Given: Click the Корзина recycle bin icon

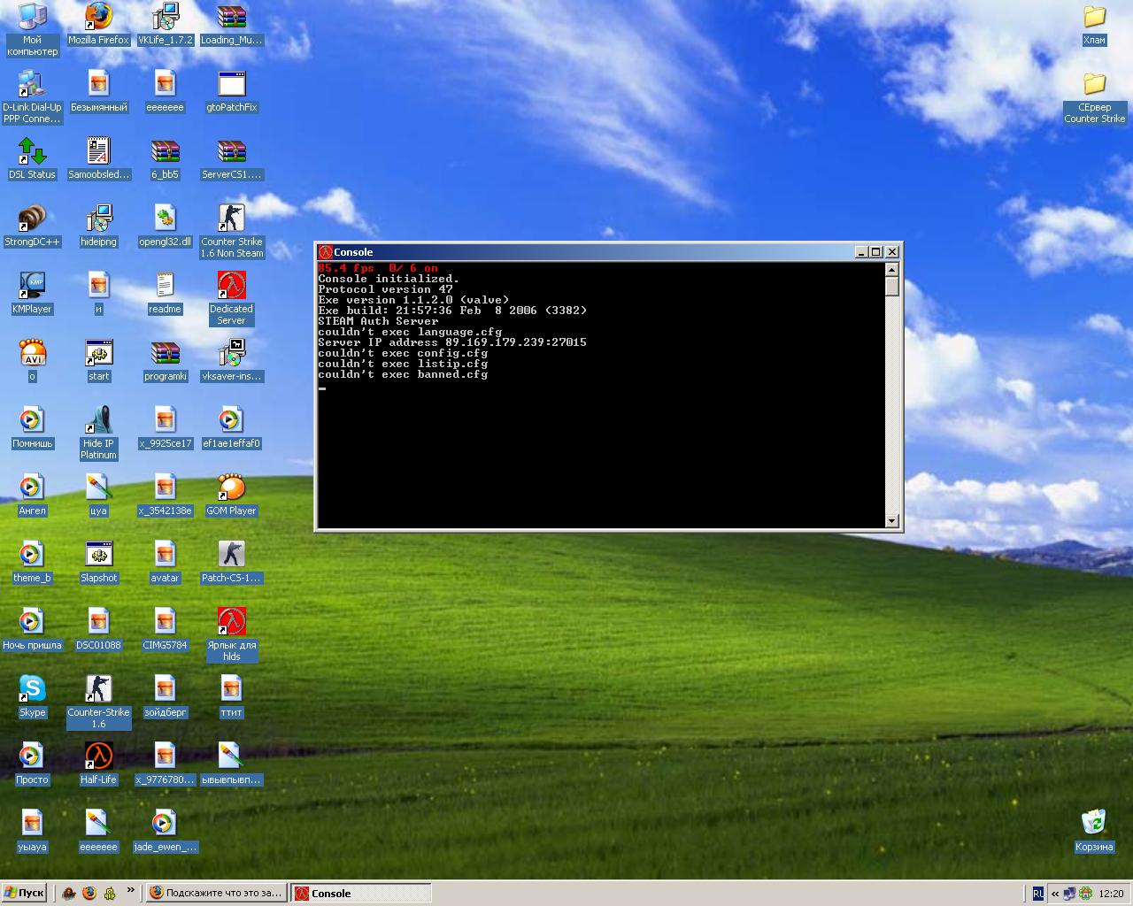Looking at the screenshot, I should pyautogui.click(x=1094, y=831).
